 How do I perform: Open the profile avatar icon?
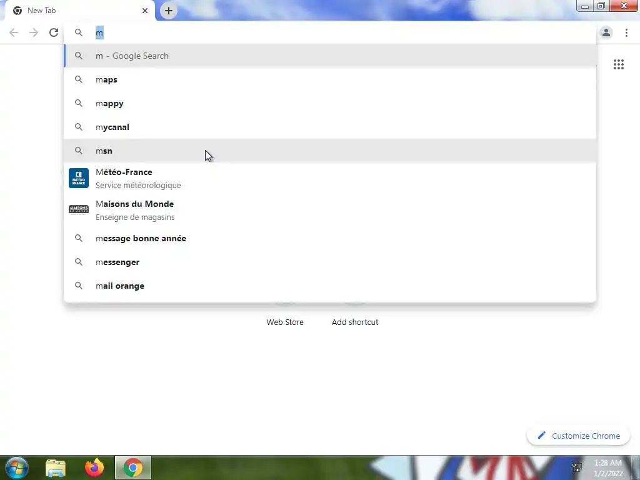click(x=606, y=32)
